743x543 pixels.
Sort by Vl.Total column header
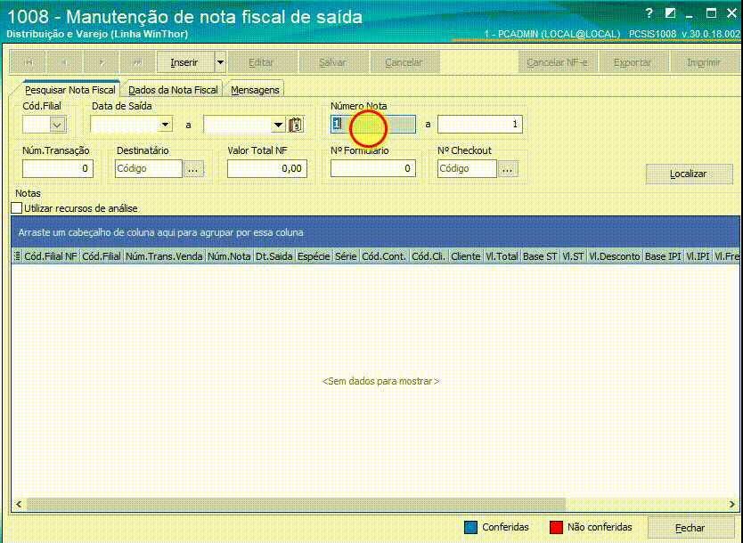pos(502,256)
